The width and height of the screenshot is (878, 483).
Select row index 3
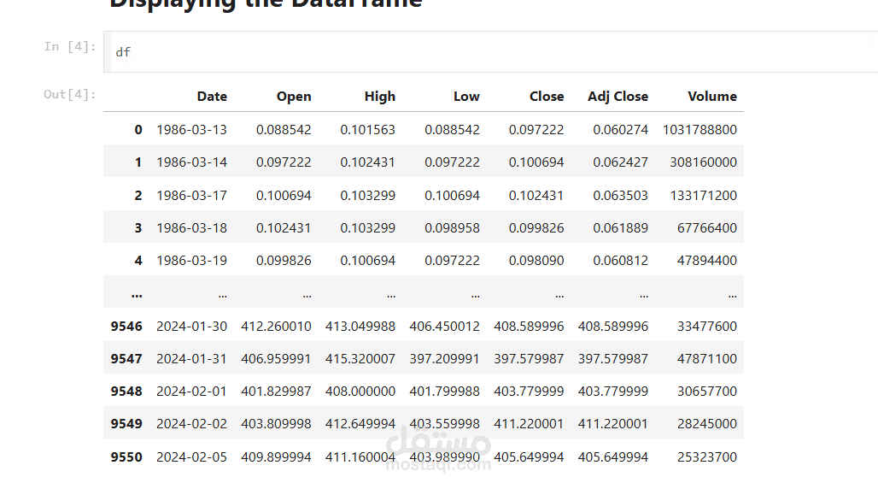[138, 228]
